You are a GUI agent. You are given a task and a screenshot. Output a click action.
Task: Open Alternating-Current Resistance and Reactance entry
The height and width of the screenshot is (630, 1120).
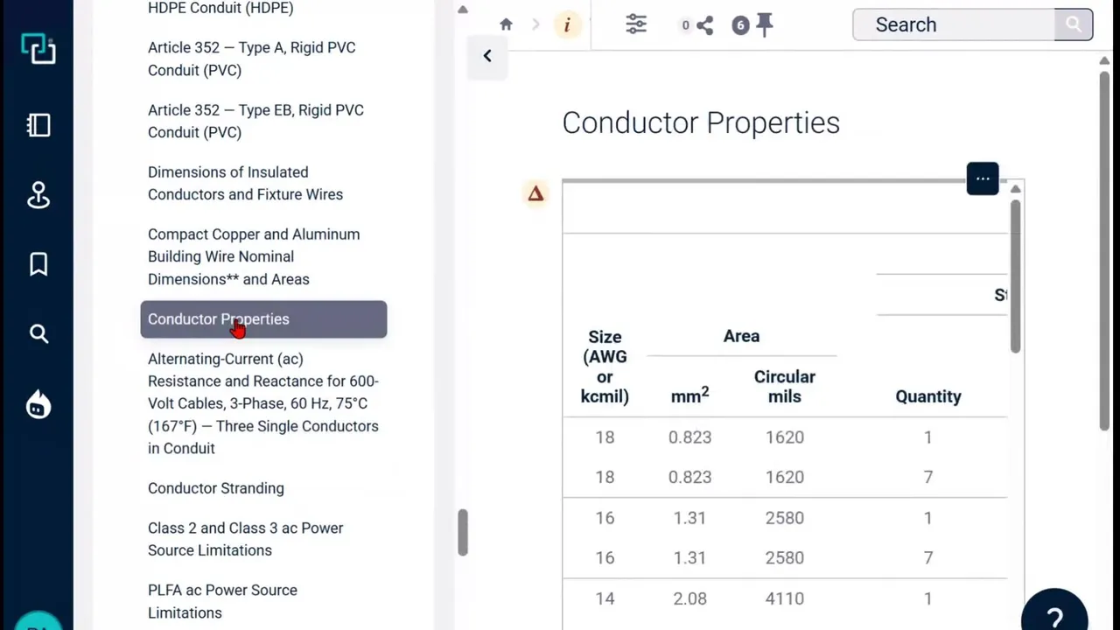[x=263, y=403]
